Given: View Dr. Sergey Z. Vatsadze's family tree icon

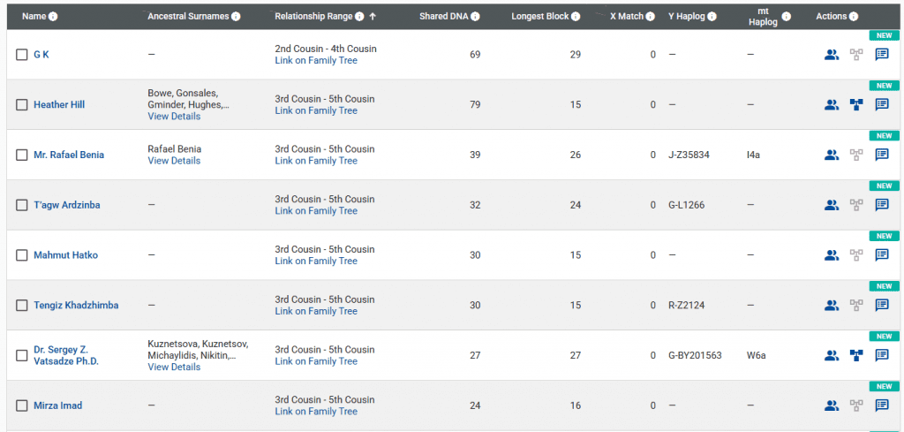Looking at the screenshot, I should point(855,355).
